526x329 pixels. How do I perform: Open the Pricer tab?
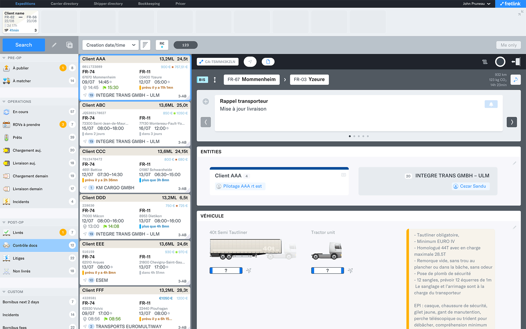tap(180, 4)
